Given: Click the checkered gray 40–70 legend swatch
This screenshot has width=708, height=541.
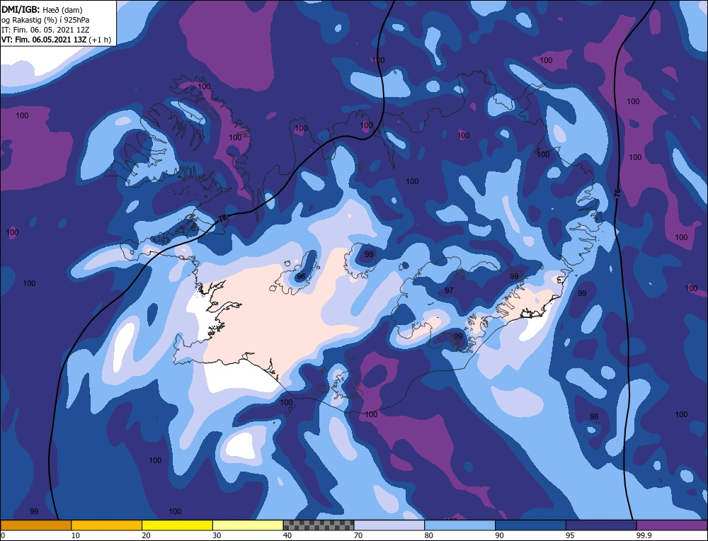Looking at the screenshot, I should 319,525.
